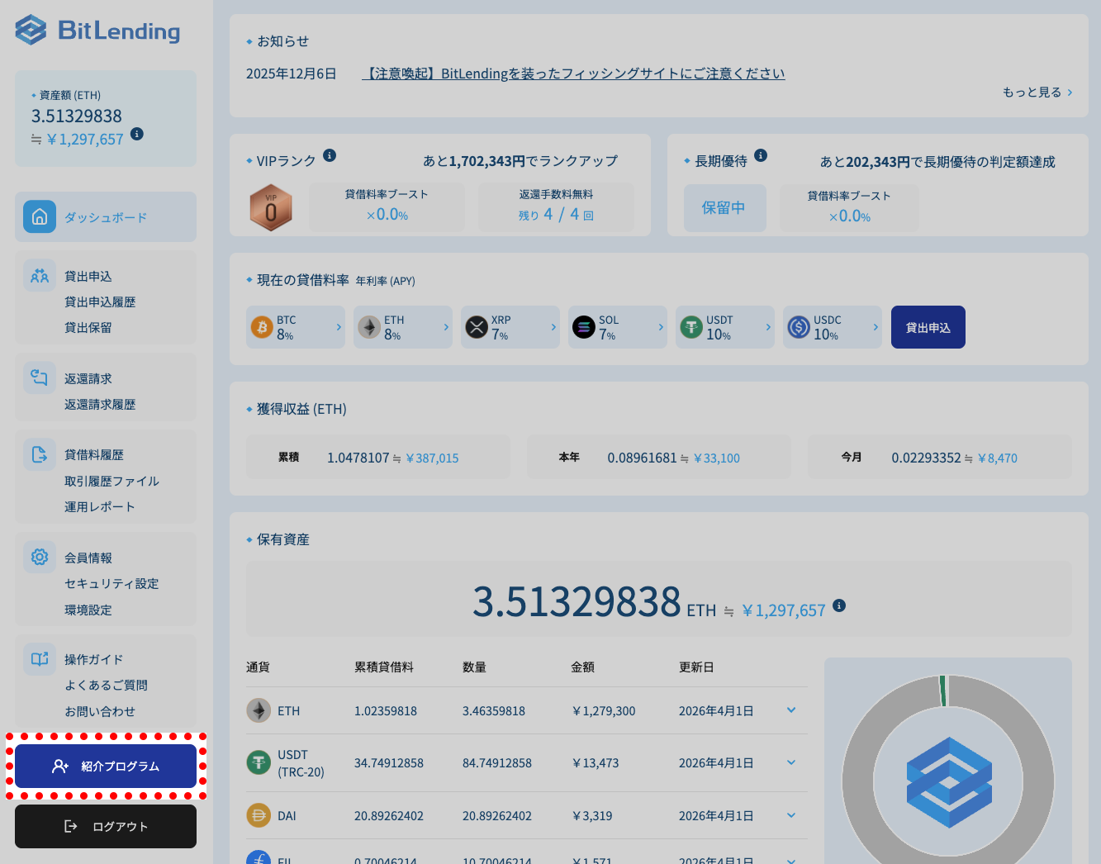Go to 貸出申込 in sidebar
This screenshot has width=1101, height=864.
[x=88, y=276]
